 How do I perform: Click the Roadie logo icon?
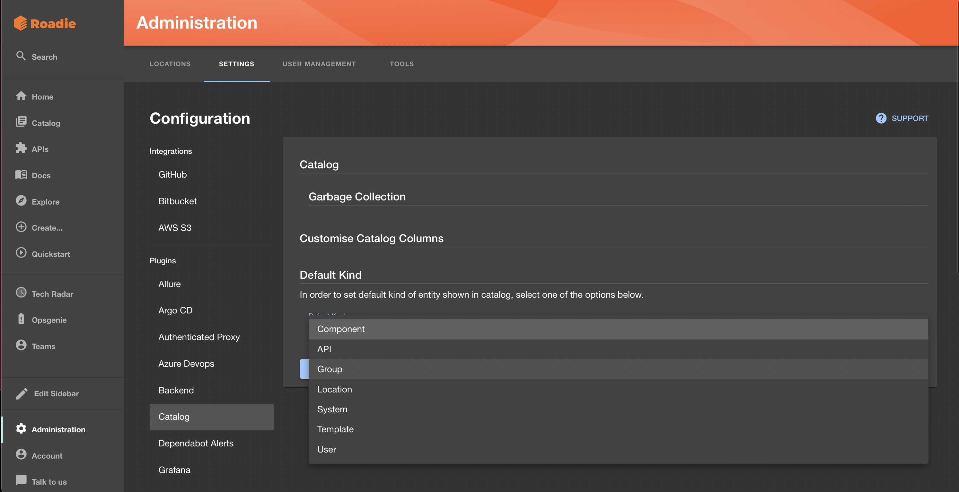21,23
